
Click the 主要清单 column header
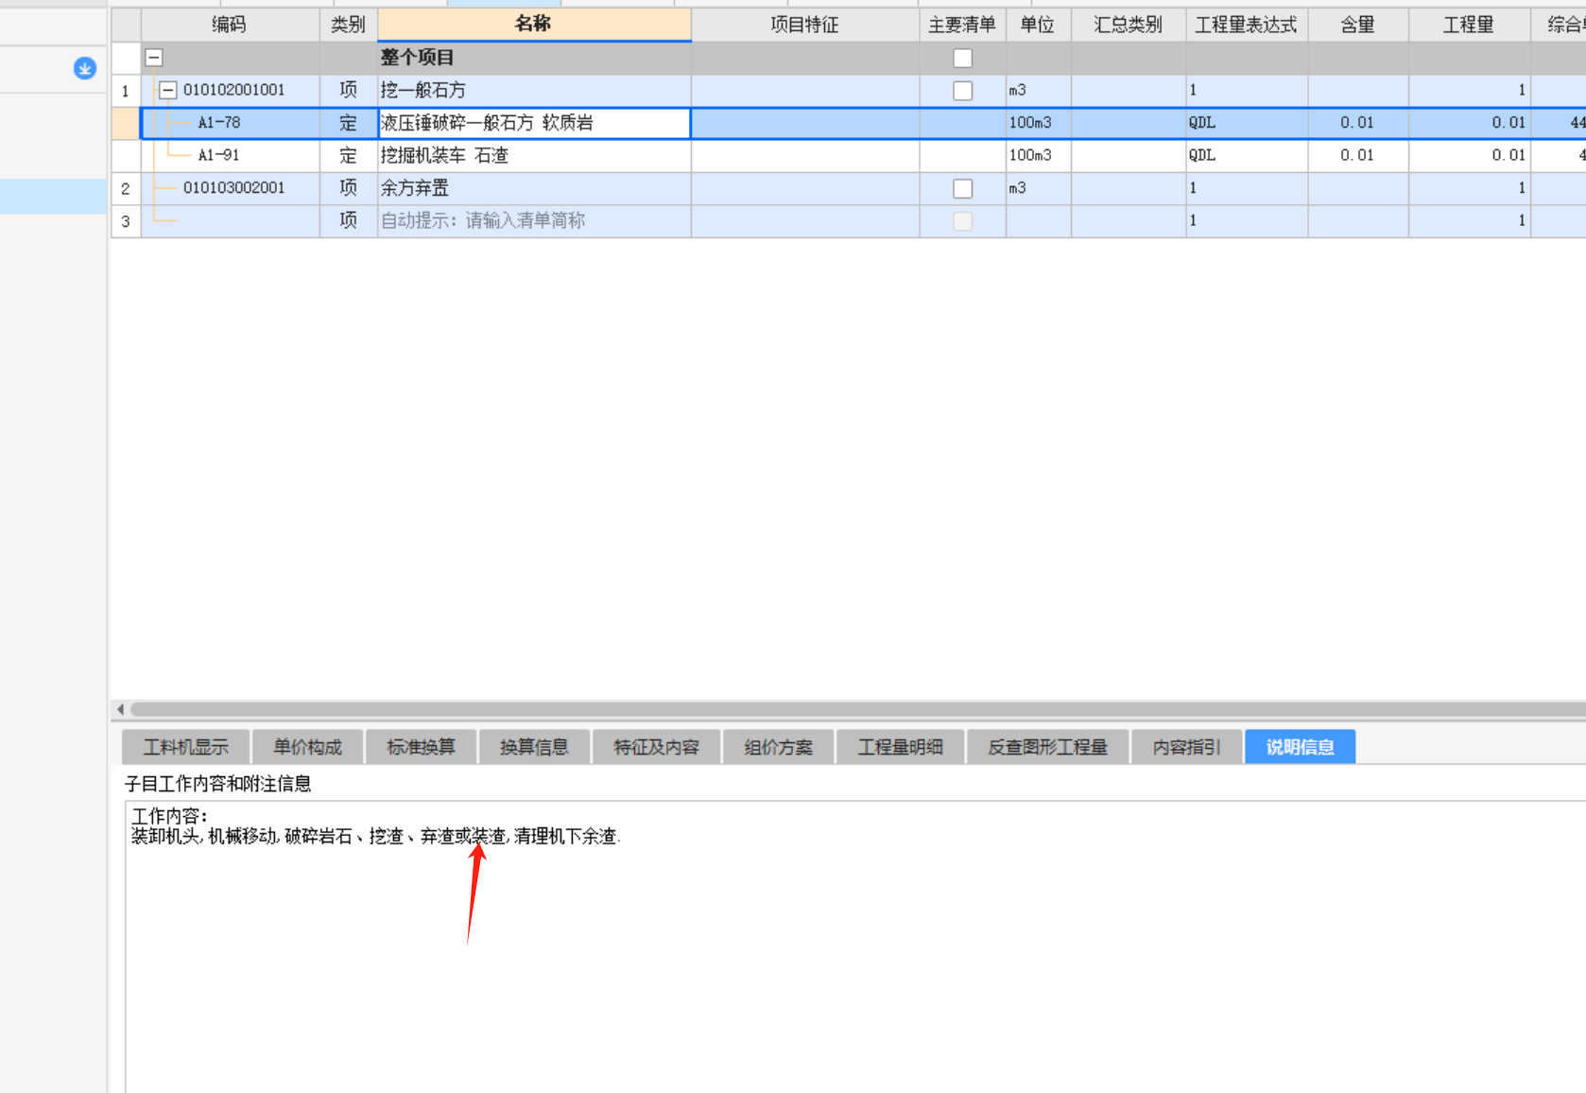click(962, 25)
